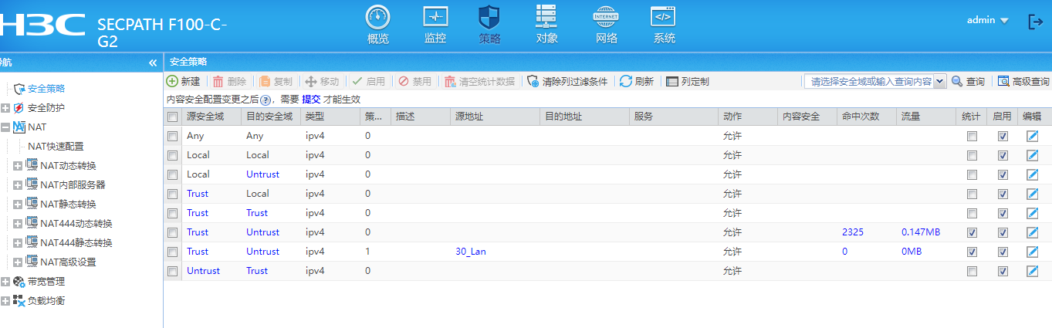Screen dimensions: 1052x328
Task: Edit the Local to Local policy row
Action: pyautogui.click(x=1033, y=155)
